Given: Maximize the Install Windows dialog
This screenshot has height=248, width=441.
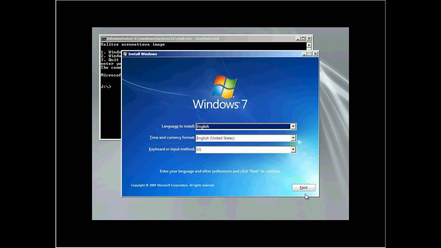Looking at the screenshot, I should click(309, 54).
